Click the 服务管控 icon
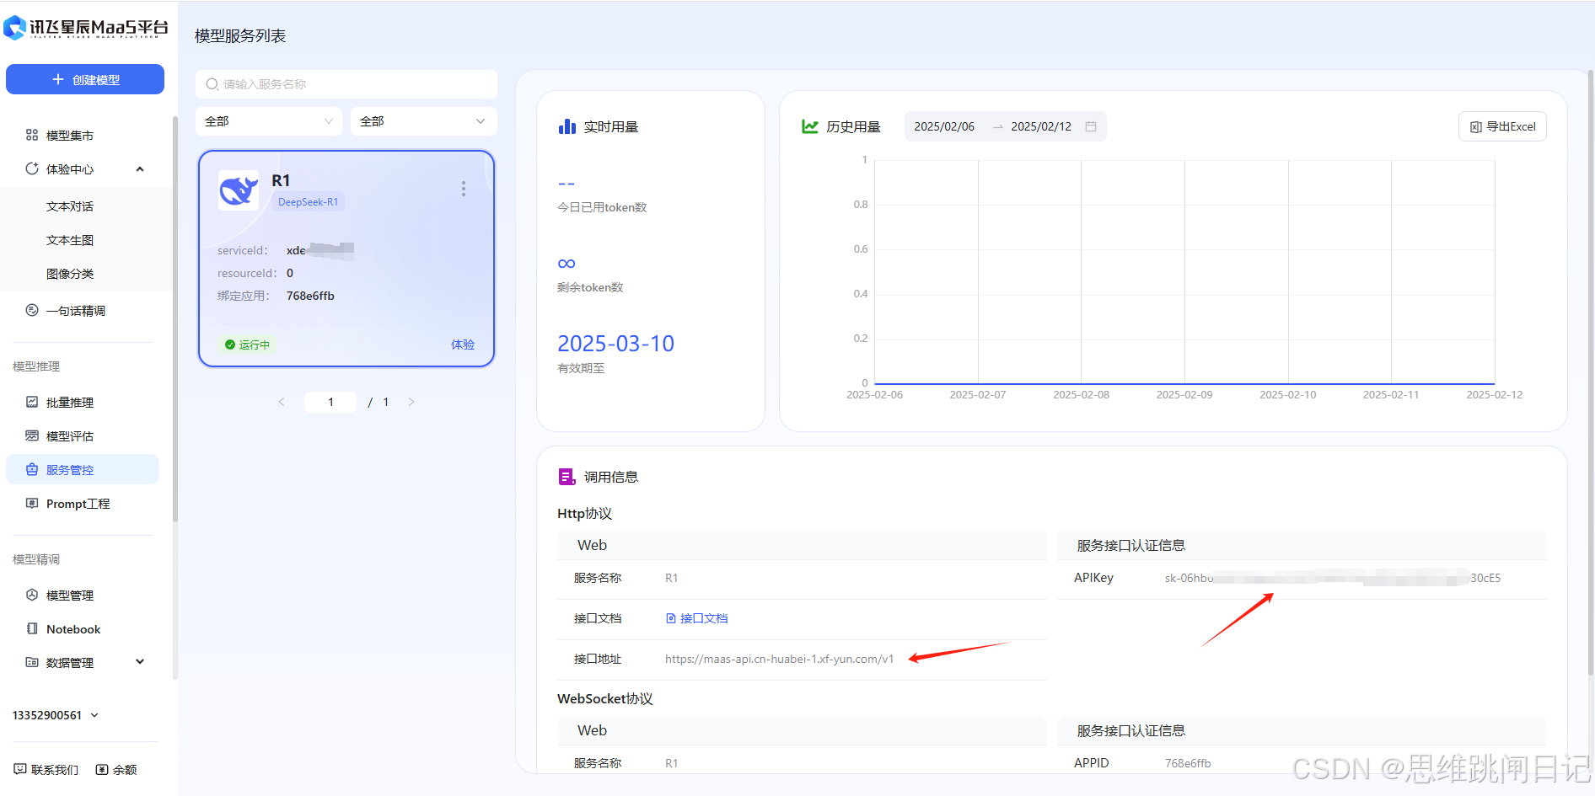Image resolution: width=1595 pixels, height=796 pixels. pyautogui.click(x=32, y=469)
